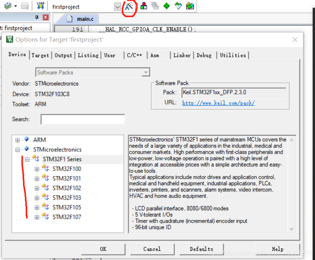The height and width of the screenshot is (260, 315).
Task: Click the ARM vendor blue icon
Action: [x=27, y=139]
